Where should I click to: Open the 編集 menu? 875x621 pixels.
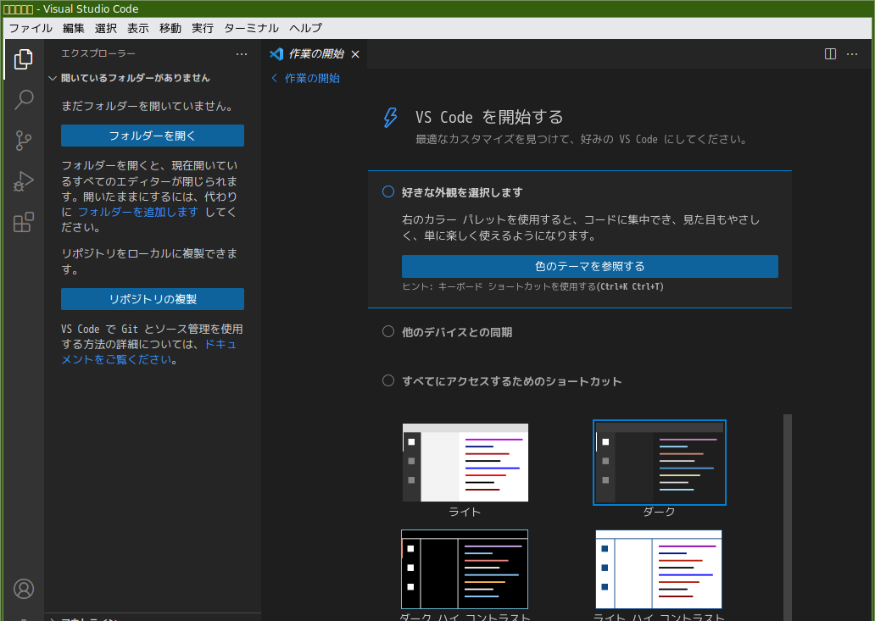[x=74, y=28]
